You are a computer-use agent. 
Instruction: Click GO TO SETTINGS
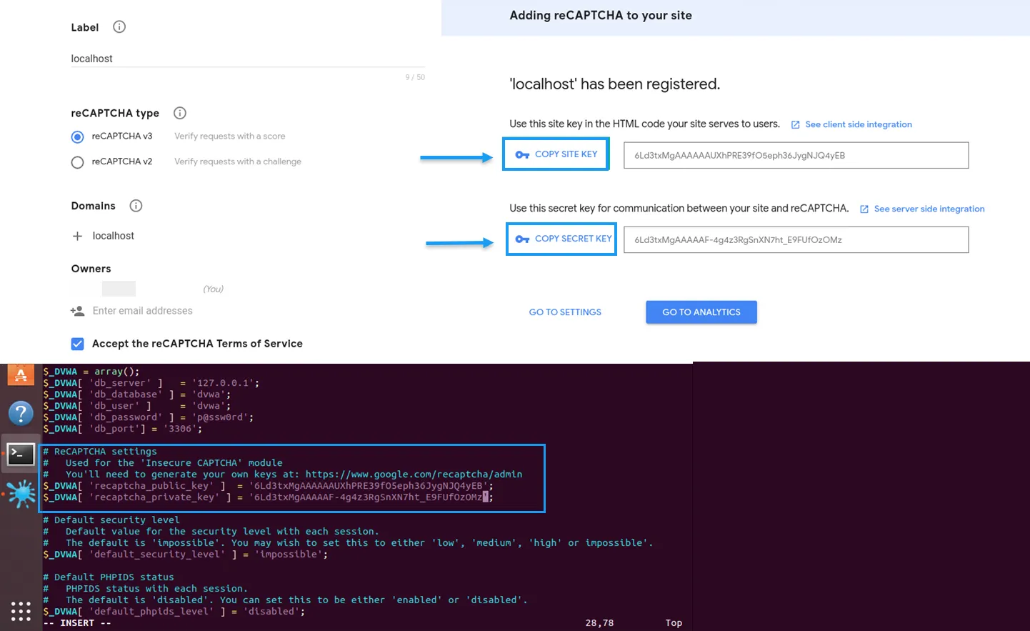565,312
